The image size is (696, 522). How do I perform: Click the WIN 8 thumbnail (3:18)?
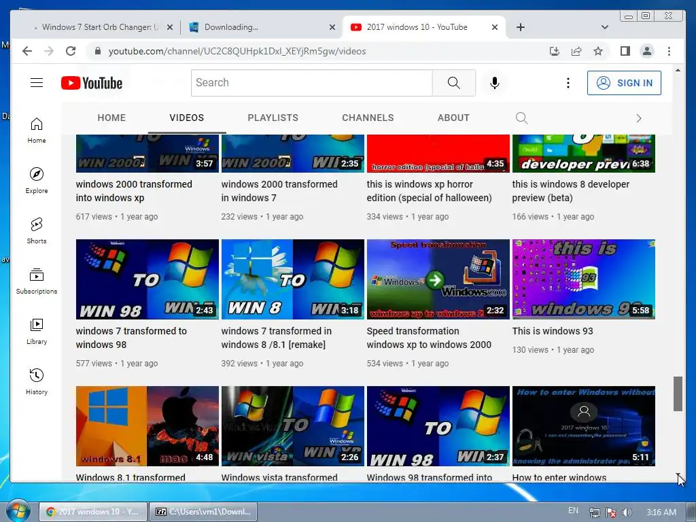[x=292, y=279]
